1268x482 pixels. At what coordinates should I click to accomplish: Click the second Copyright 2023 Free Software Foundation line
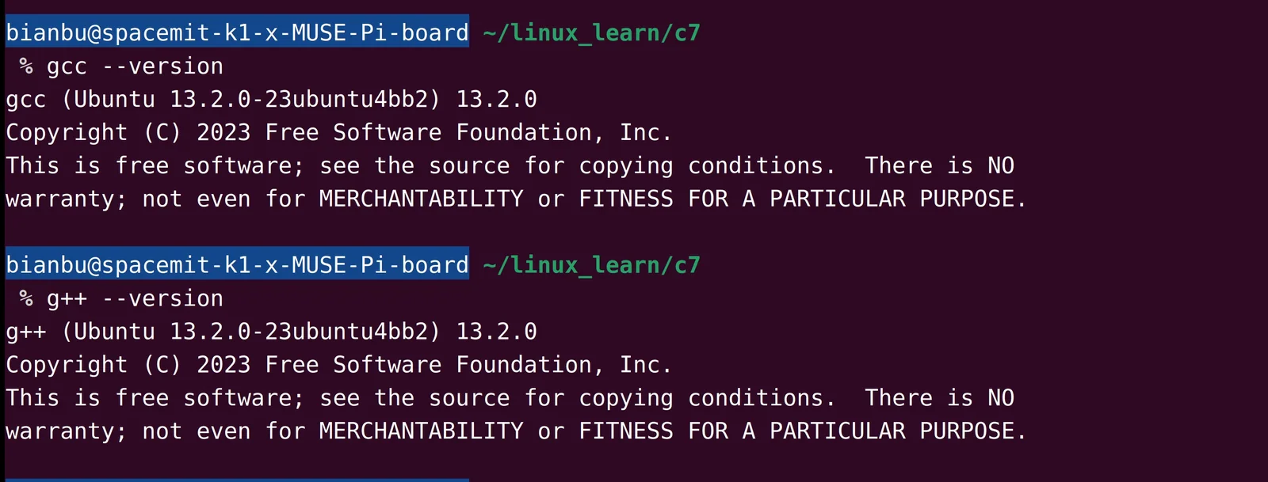[x=338, y=364]
